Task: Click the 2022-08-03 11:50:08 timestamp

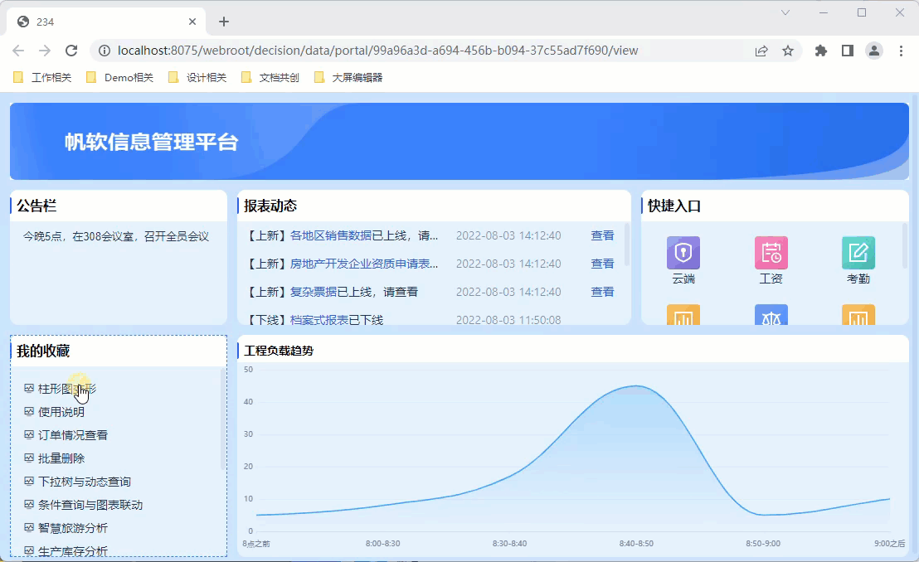Action: tap(508, 320)
